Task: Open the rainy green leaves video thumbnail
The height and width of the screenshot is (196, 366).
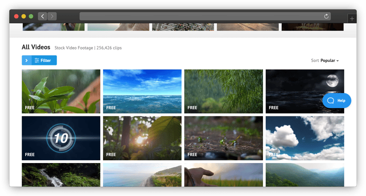Action: point(61,91)
